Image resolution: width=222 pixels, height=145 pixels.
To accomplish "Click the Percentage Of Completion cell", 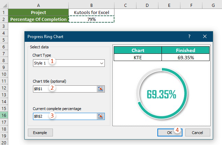I will [x=38, y=20].
